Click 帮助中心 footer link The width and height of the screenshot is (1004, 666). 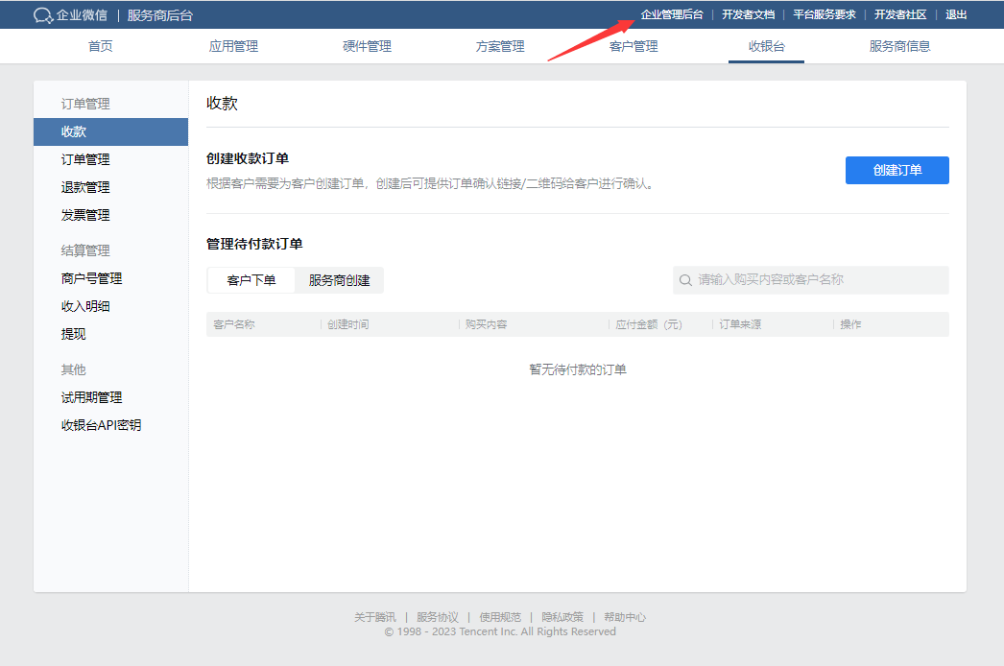pyautogui.click(x=625, y=617)
